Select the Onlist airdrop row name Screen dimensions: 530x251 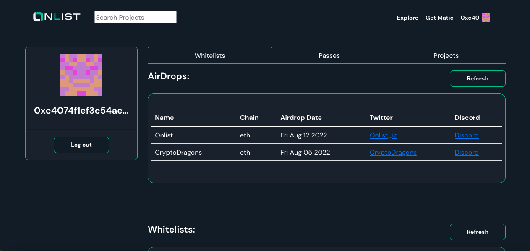point(164,135)
